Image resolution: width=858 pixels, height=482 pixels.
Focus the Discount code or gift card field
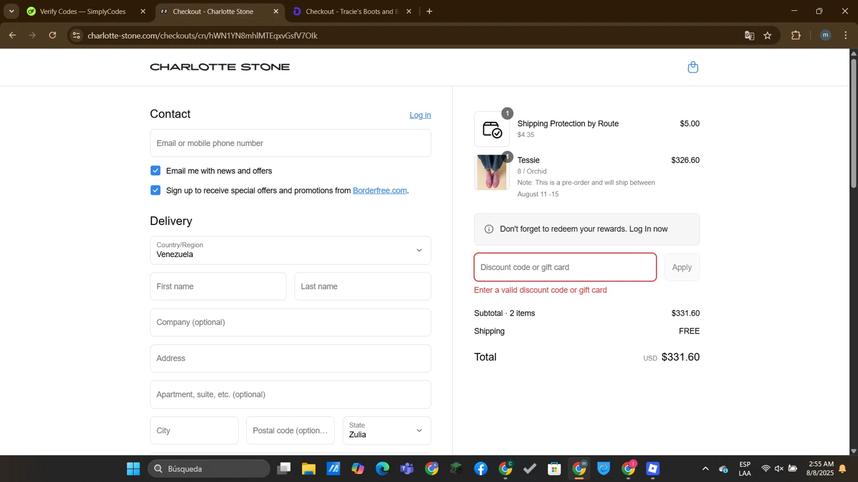pos(565,267)
